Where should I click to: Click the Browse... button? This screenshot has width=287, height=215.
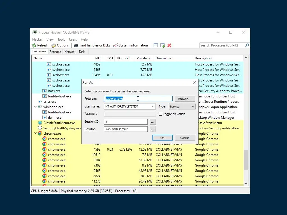click(185, 99)
